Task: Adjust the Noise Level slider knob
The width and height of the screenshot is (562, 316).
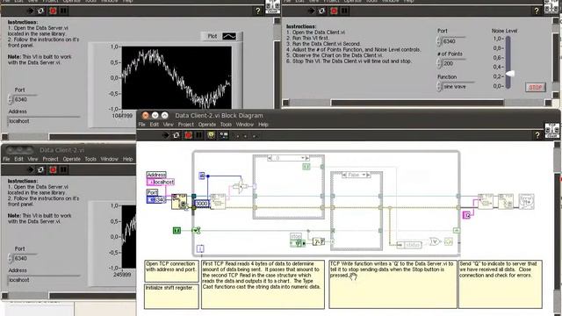Action: point(510,74)
